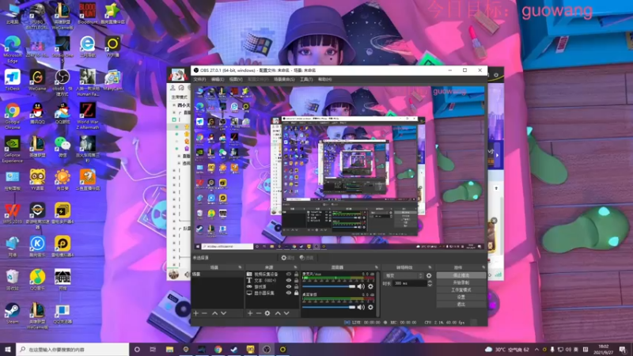Open the scene transition type dropdown
Viewport: 633px width, 356px height.
404,275
